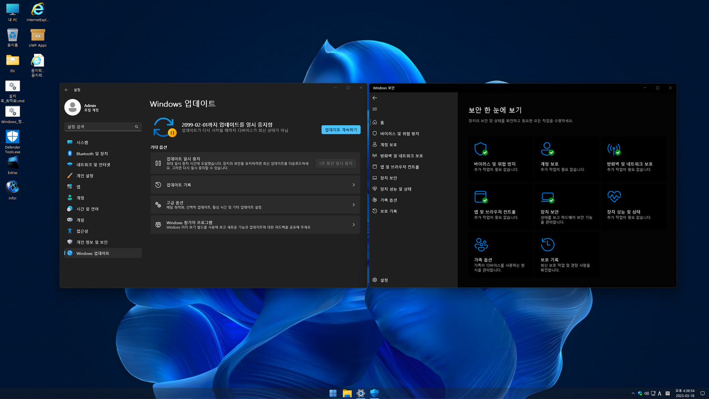Open 장치 보안 card icon
This screenshot has height=399, width=709.
pos(548,197)
